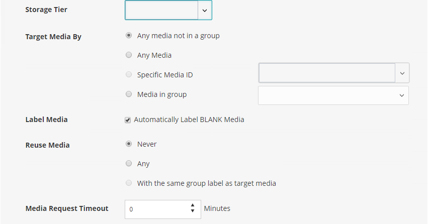Click the 'Automatically Label BLANK Media' text
Image resolution: width=431 pixels, height=224 pixels.
(189, 120)
